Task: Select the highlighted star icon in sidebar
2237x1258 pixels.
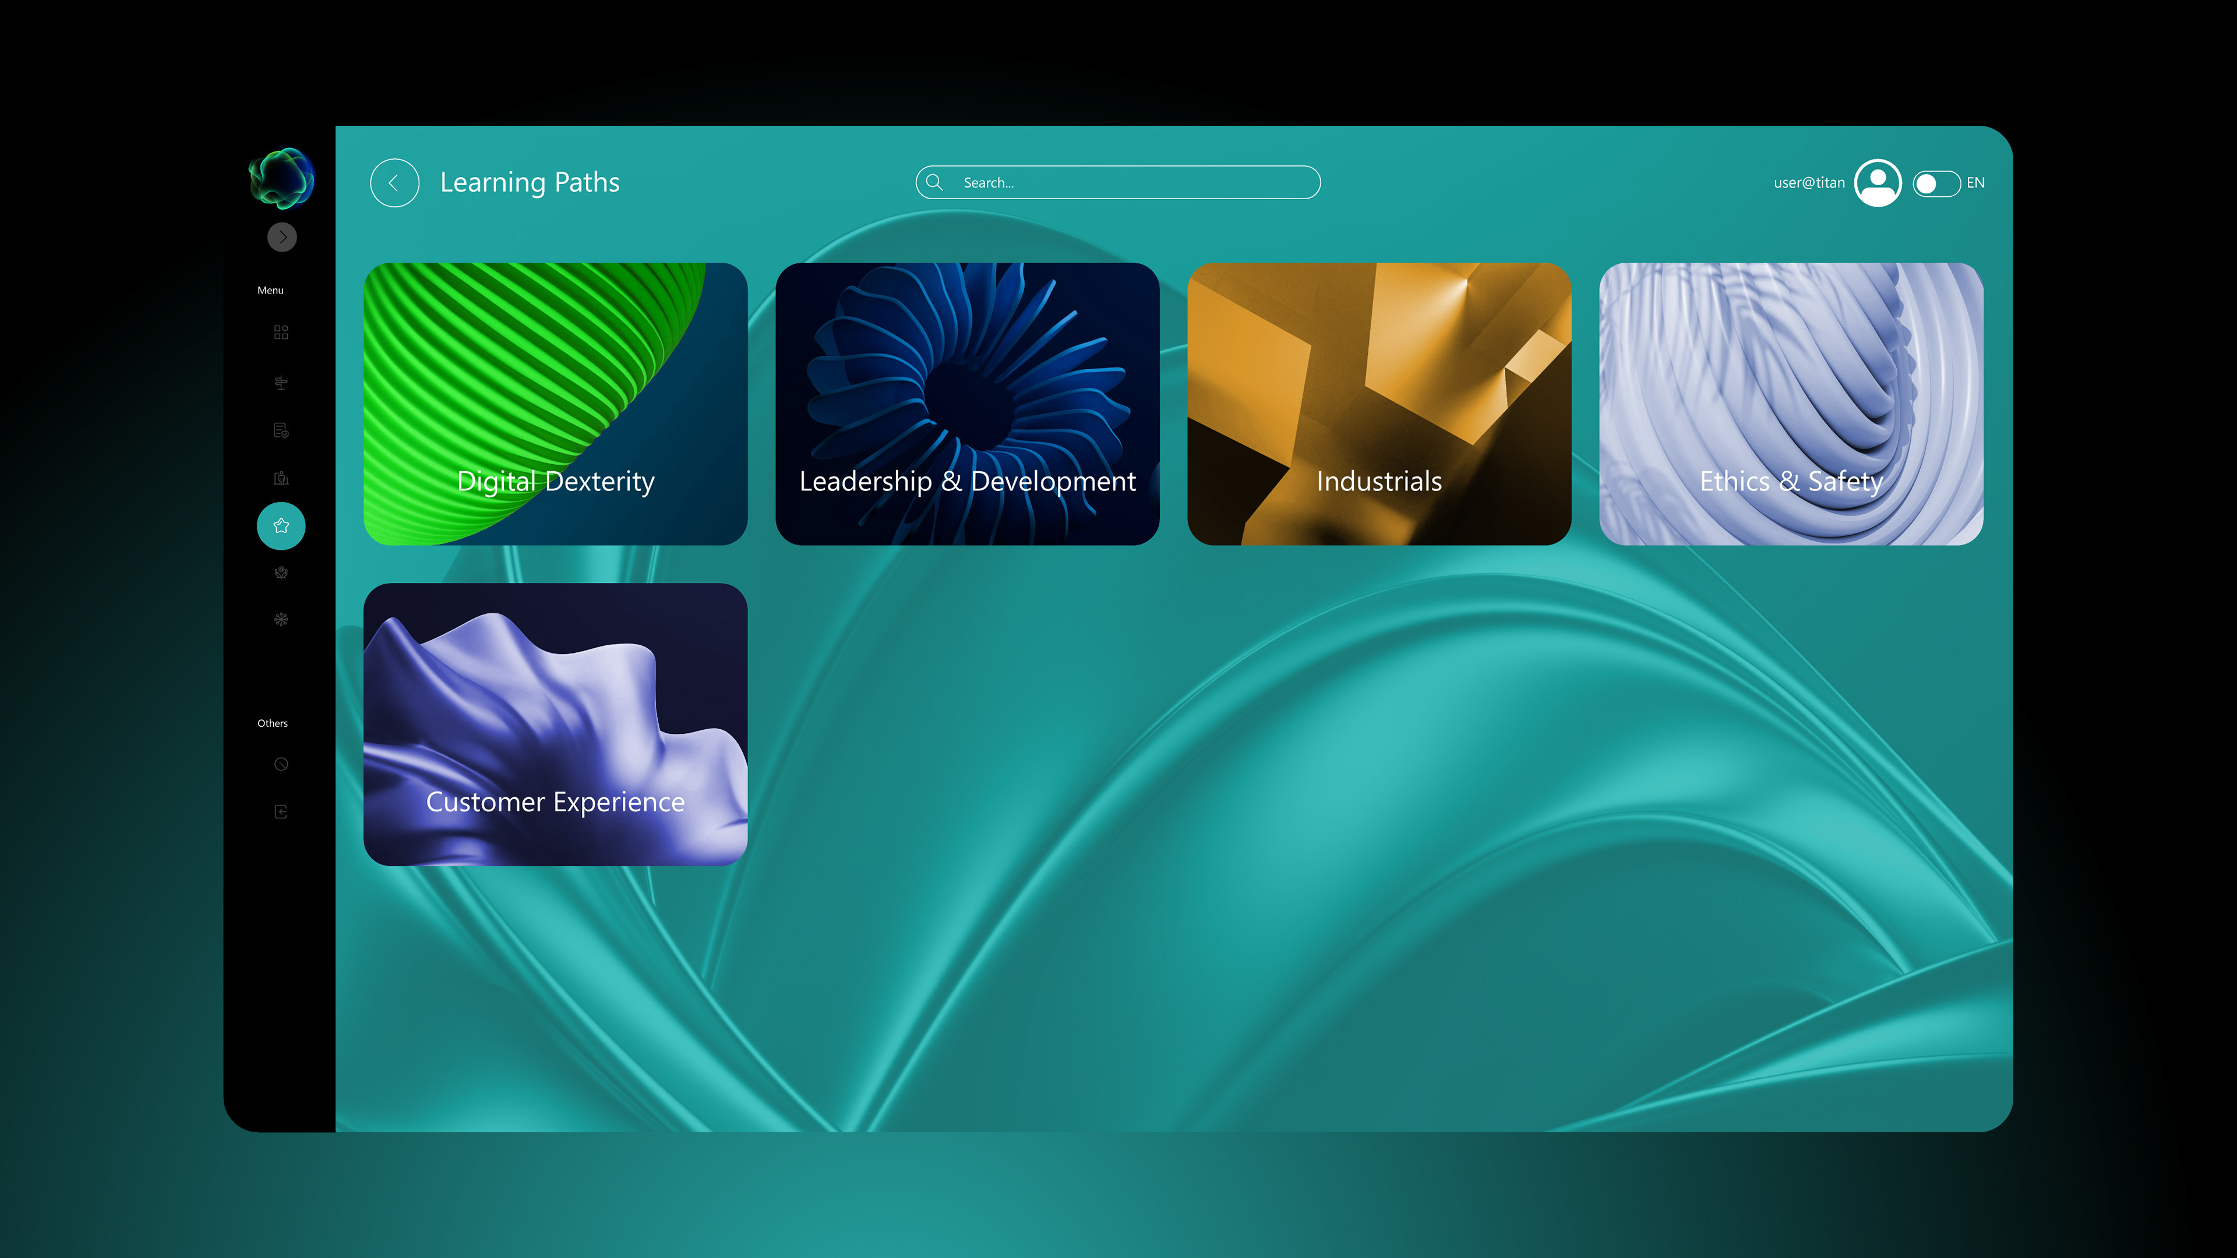Action: [x=280, y=526]
